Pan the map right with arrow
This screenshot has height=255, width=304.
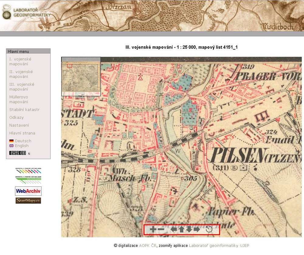click(x=197, y=229)
